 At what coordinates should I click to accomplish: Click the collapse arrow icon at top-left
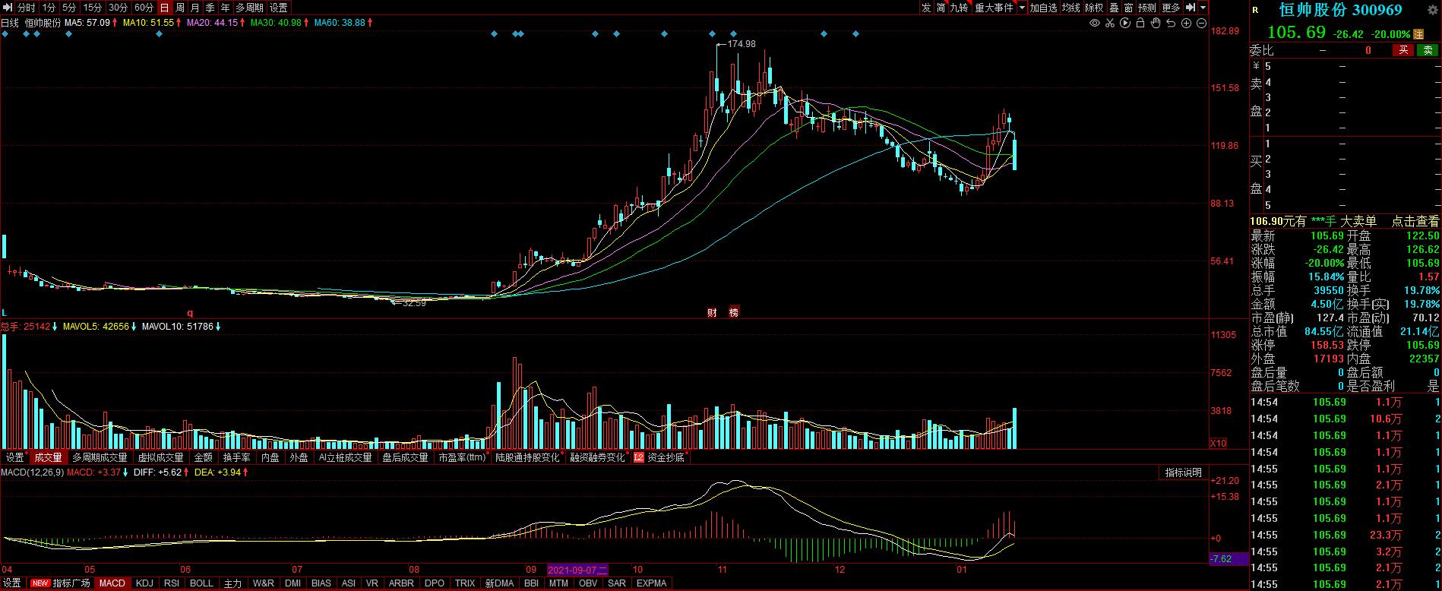(x=7, y=8)
